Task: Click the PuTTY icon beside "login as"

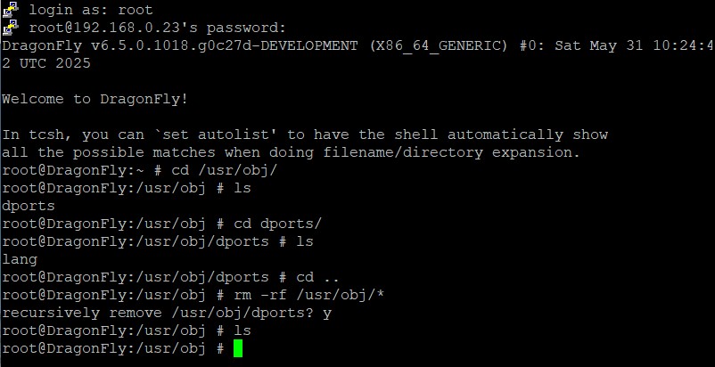Action: (x=10, y=11)
